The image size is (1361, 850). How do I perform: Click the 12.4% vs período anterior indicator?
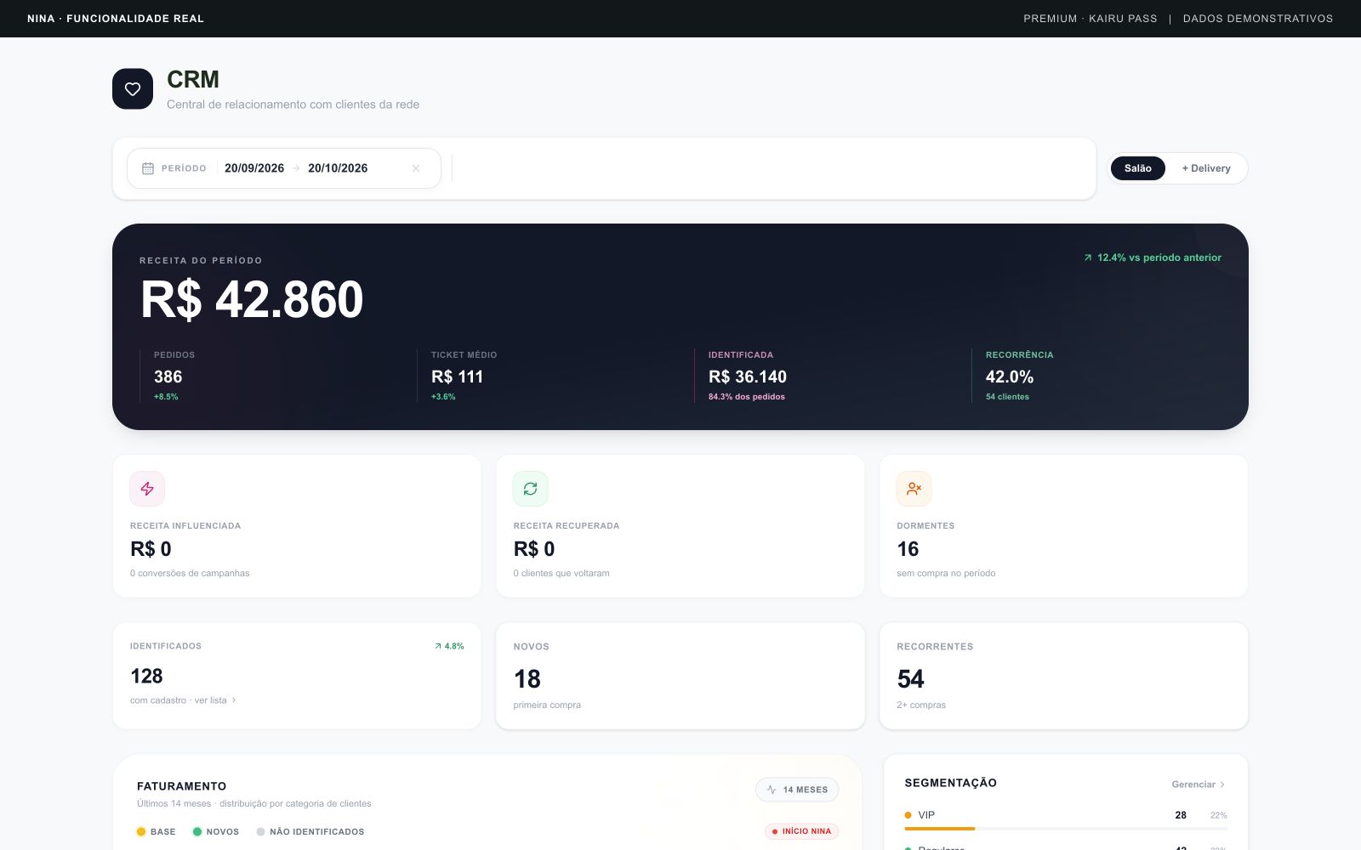[1153, 258]
